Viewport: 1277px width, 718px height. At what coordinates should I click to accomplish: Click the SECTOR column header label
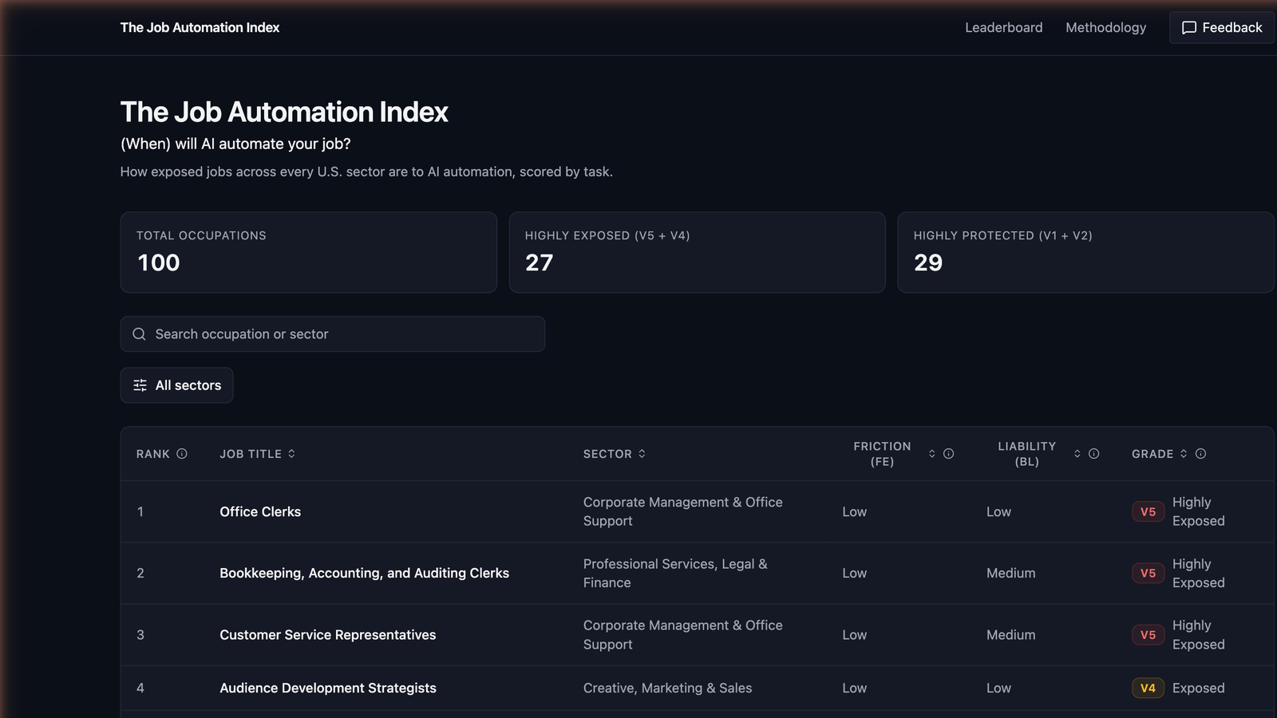[x=607, y=453]
